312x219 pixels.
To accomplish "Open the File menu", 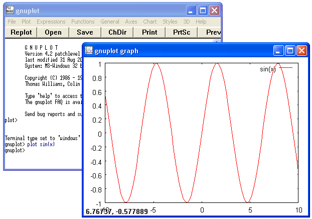I will click(x=12, y=22).
